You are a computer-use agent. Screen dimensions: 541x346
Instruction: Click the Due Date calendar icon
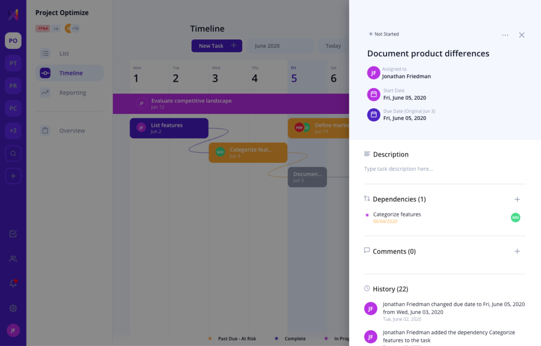coord(374,114)
